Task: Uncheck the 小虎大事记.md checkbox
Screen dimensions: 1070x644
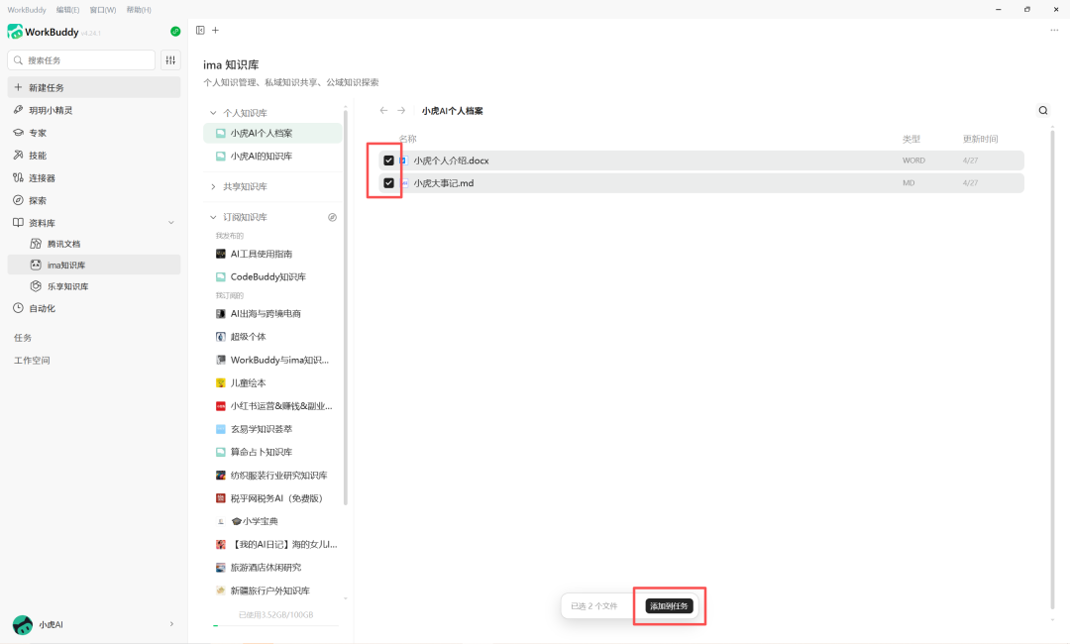Action: coord(388,183)
